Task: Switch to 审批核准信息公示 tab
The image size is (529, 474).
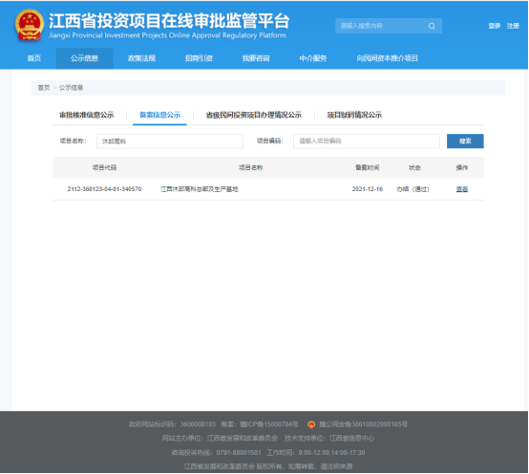Action: [86, 115]
